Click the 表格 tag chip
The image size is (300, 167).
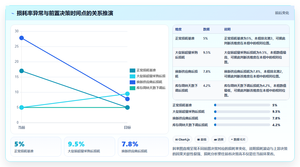tap(202, 139)
